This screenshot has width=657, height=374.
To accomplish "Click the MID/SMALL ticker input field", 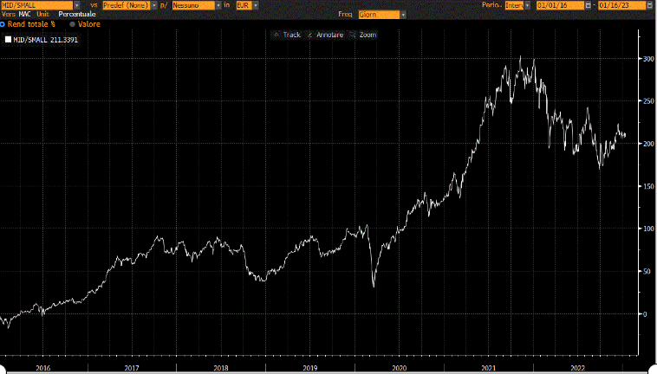I will 36,5.
